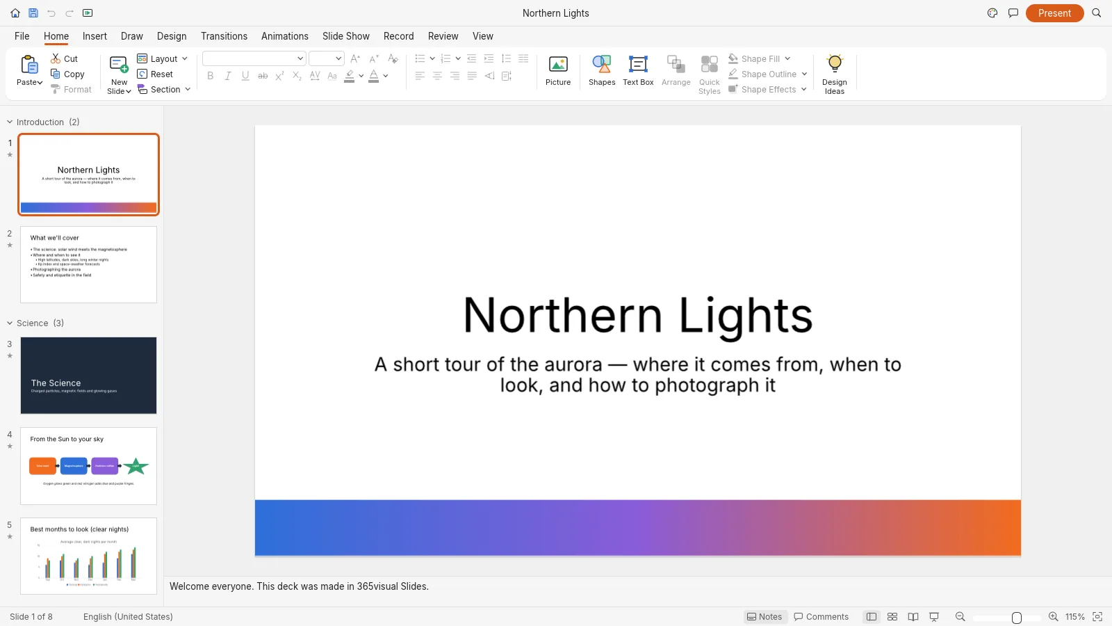Click the New Slide button

119,74
